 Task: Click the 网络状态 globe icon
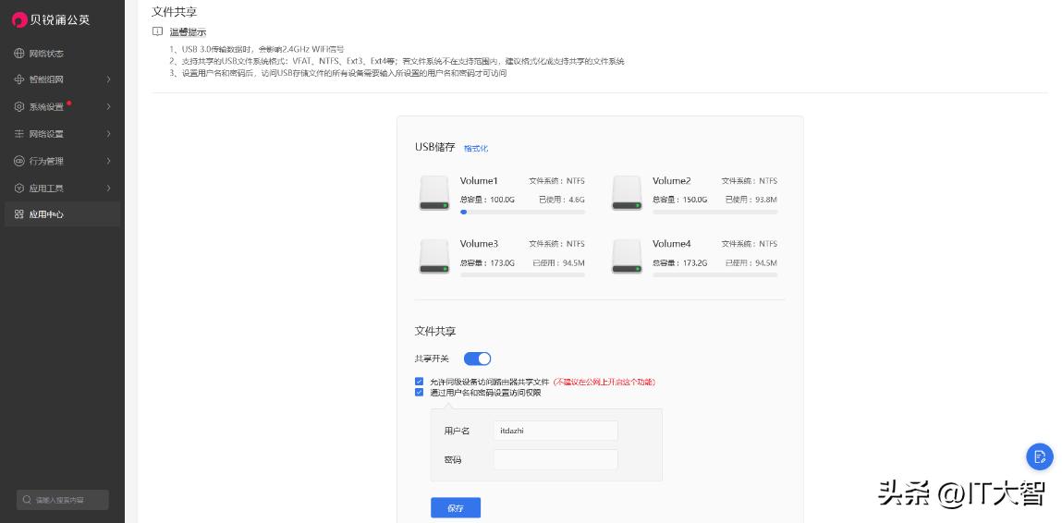[x=19, y=54]
